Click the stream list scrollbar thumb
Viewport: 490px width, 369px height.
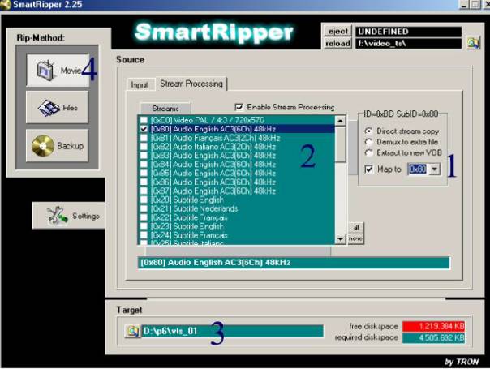340,144
